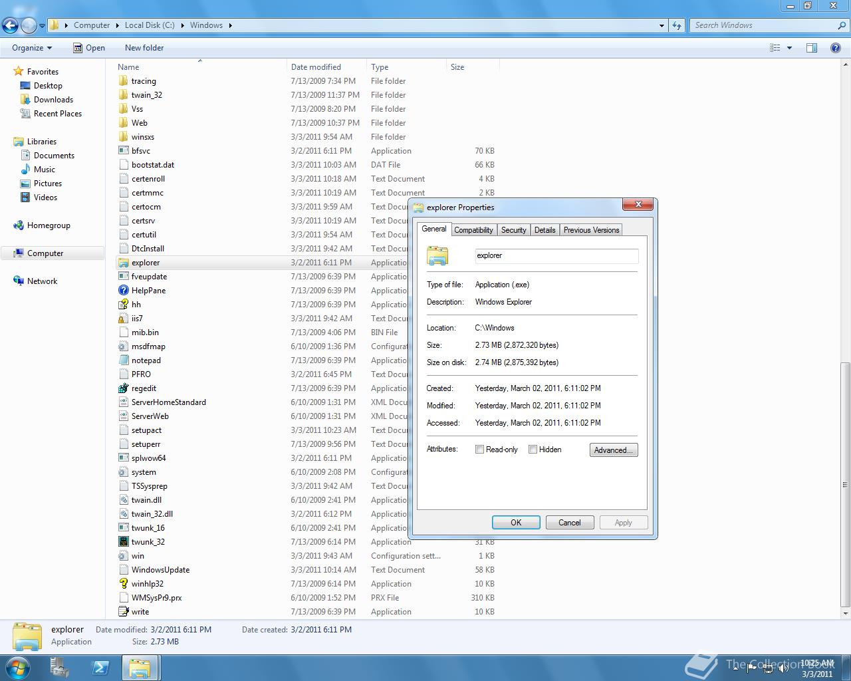Check the Read-only attribute checkbox
This screenshot has width=851, height=681.
[479, 450]
